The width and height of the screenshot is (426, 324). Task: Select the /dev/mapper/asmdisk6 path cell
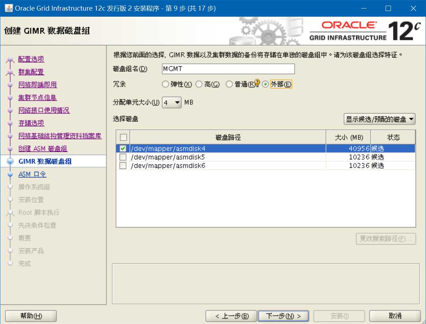click(228, 165)
